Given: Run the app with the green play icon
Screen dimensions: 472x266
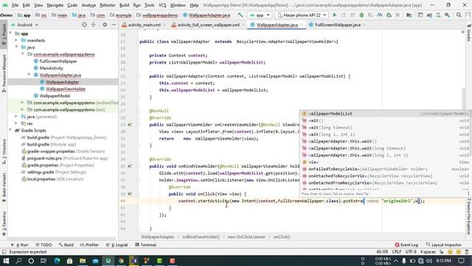Looking at the screenshot, I should pyautogui.click(x=334, y=15).
